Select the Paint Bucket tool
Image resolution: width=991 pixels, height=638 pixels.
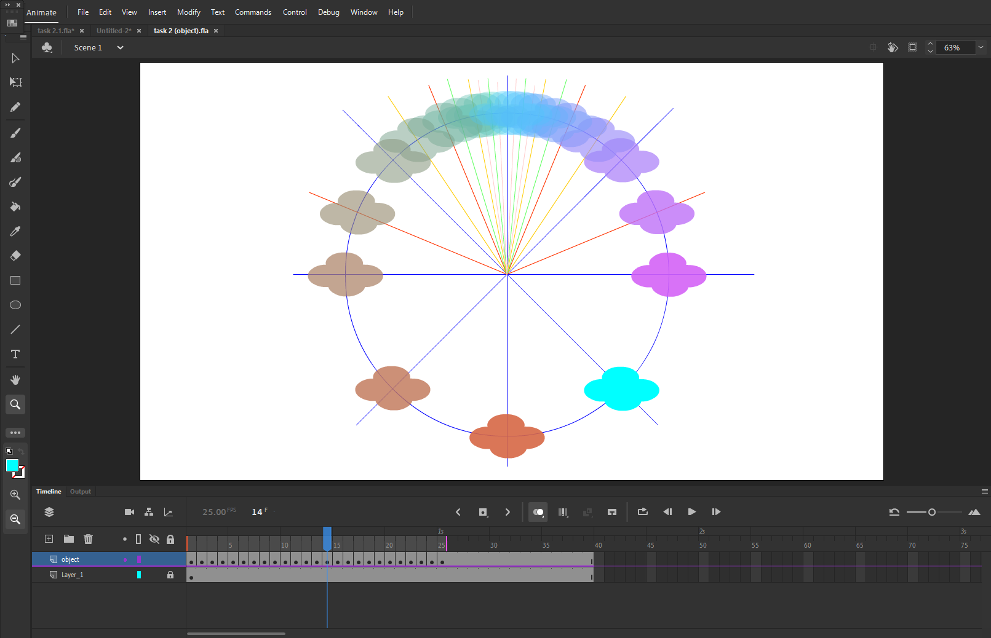(x=15, y=207)
